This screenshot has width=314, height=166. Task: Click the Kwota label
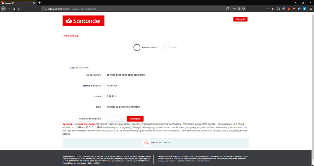pyautogui.click(x=97, y=96)
